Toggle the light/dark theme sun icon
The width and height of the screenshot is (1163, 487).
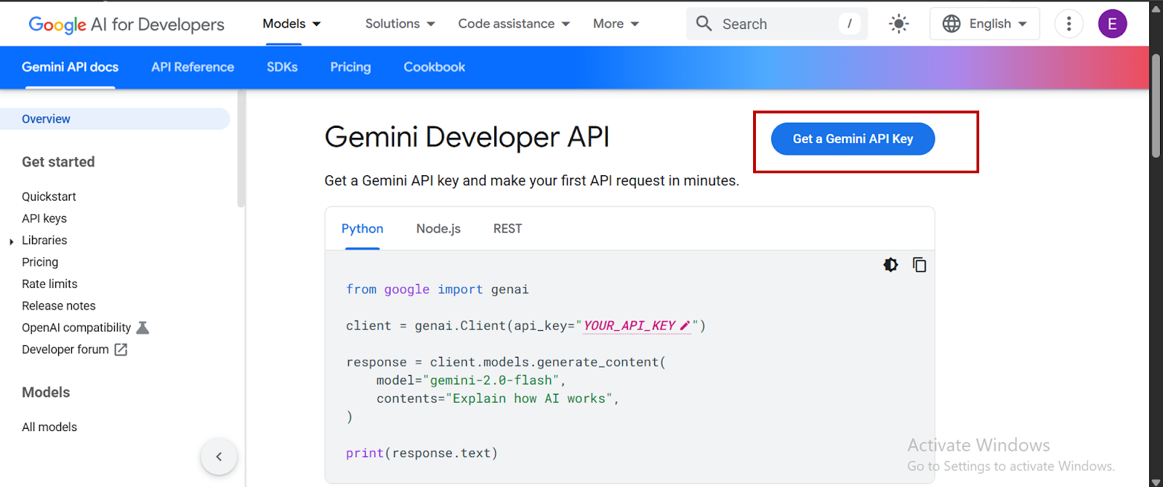click(x=898, y=24)
